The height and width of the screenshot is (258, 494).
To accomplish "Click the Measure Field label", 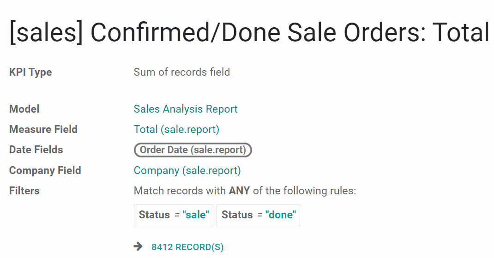I will (43, 129).
